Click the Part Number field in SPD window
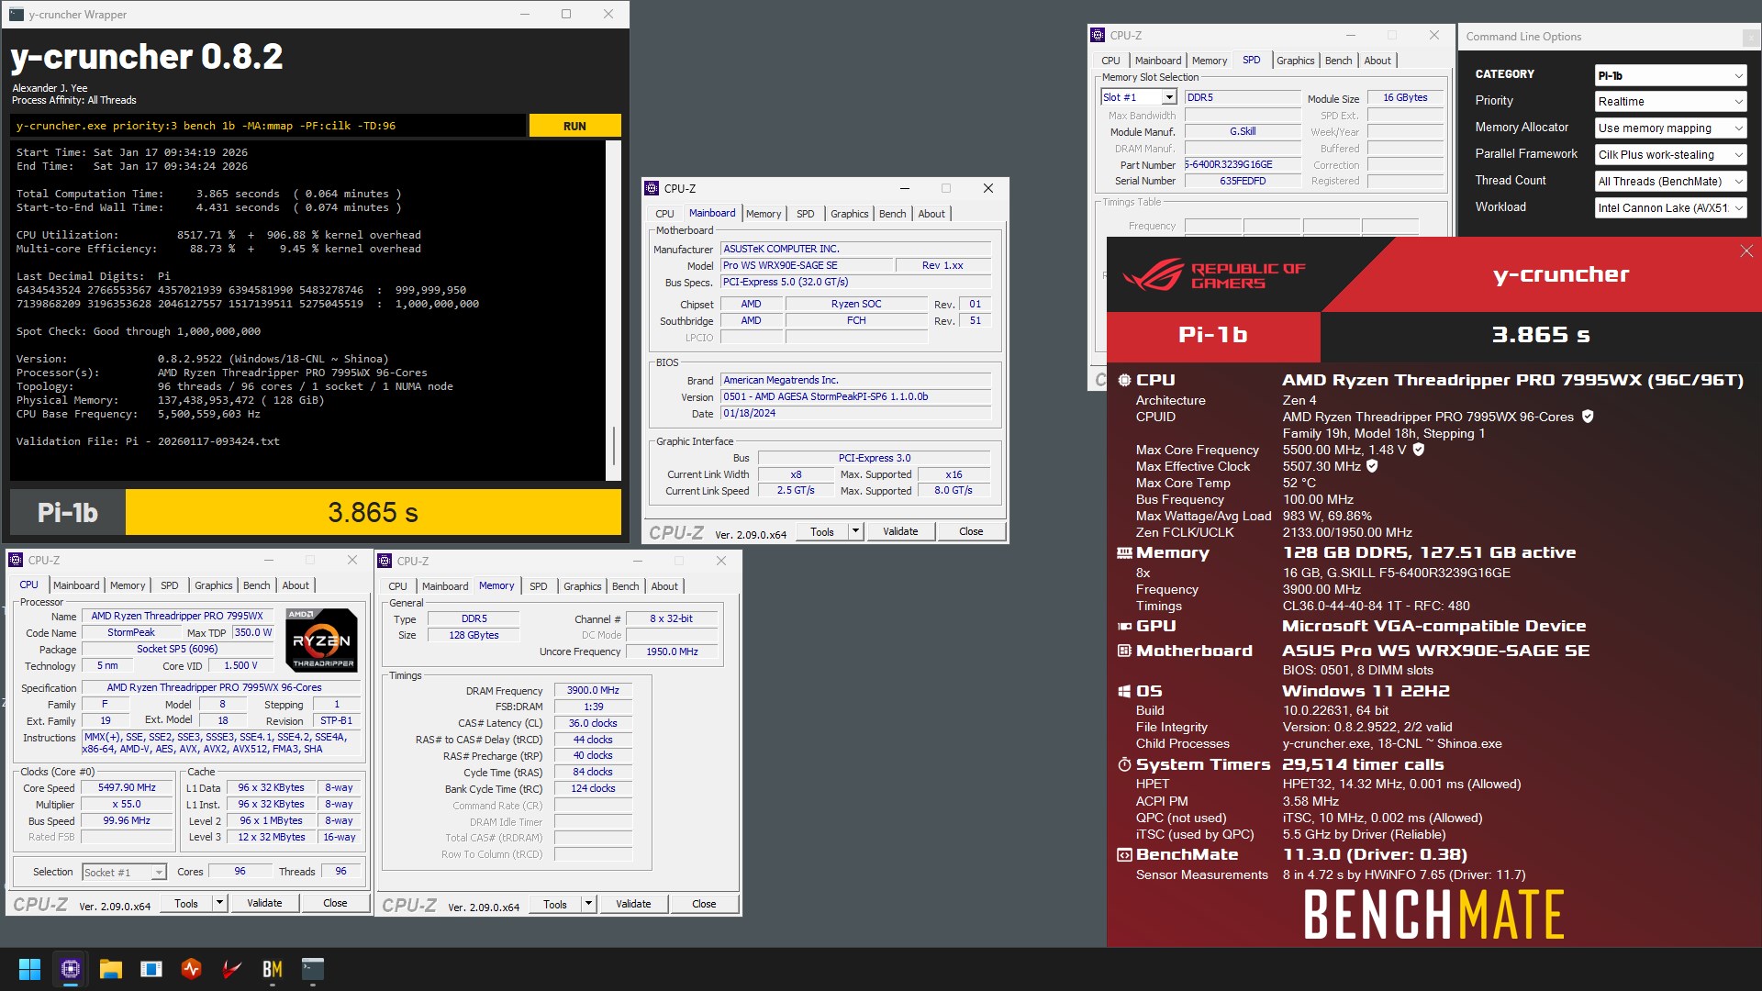Screen dimensions: 1762x991 1241,164
